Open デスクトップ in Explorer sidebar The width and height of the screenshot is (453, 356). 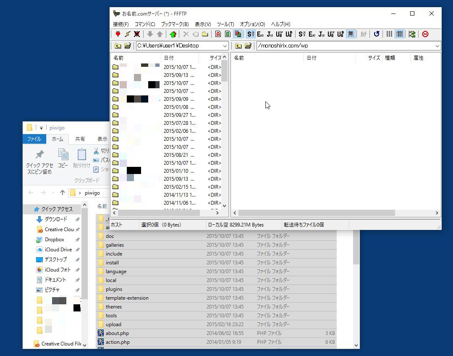click(55, 259)
